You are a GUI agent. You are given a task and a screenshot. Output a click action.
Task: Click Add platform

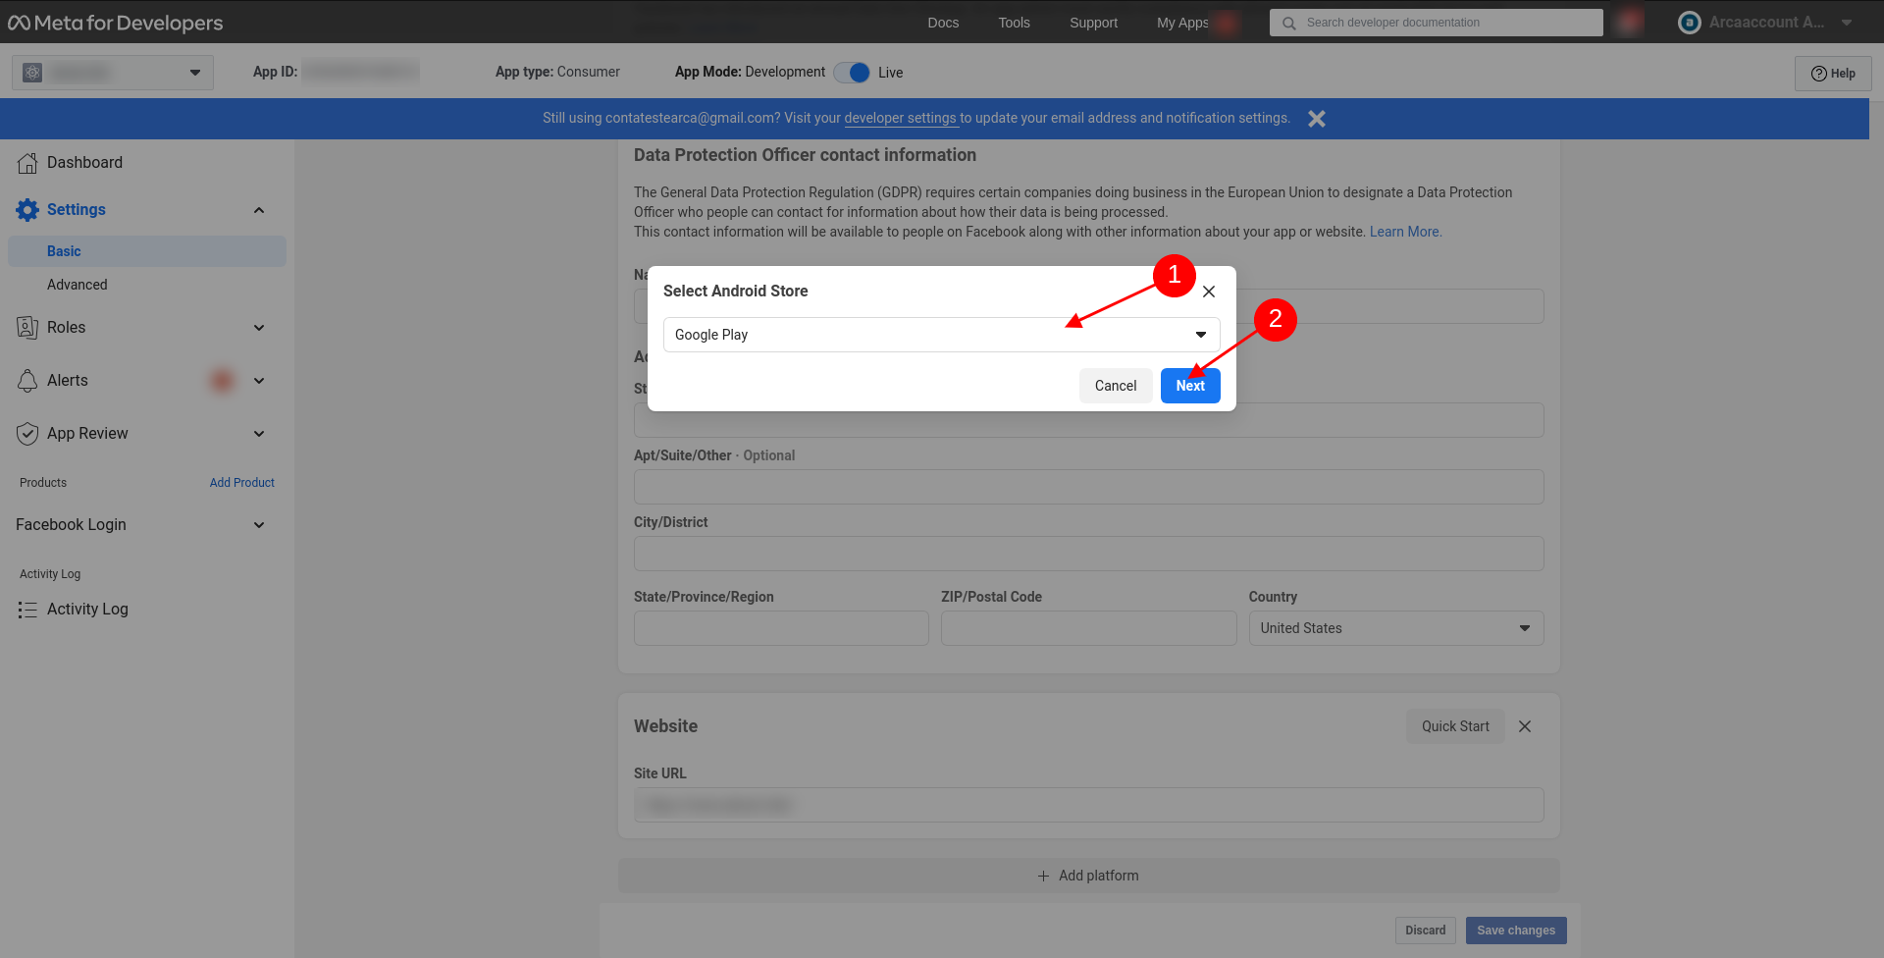pos(1089,876)
